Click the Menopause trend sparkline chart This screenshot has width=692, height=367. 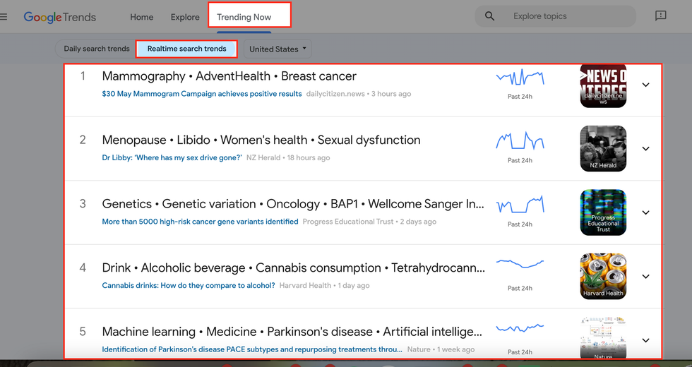520,141
